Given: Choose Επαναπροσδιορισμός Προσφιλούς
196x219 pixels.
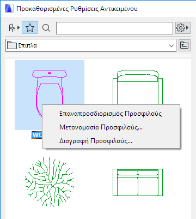Looking at the screenshot, I should pos(111,114).
